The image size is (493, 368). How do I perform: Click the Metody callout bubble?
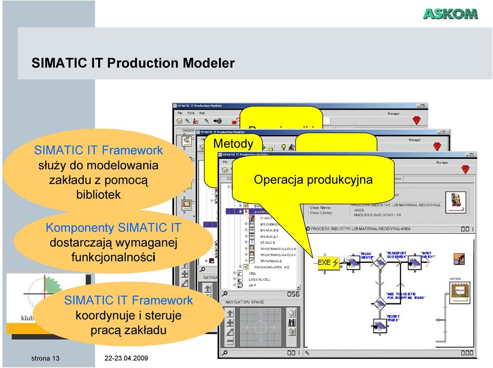click(233, 144)
